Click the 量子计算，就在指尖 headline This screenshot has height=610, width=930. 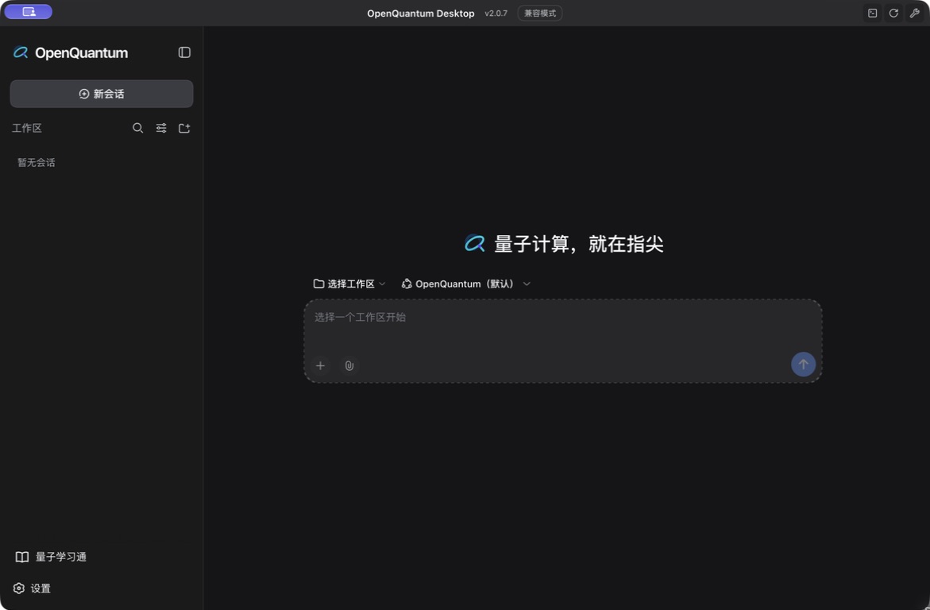point(579,243)
